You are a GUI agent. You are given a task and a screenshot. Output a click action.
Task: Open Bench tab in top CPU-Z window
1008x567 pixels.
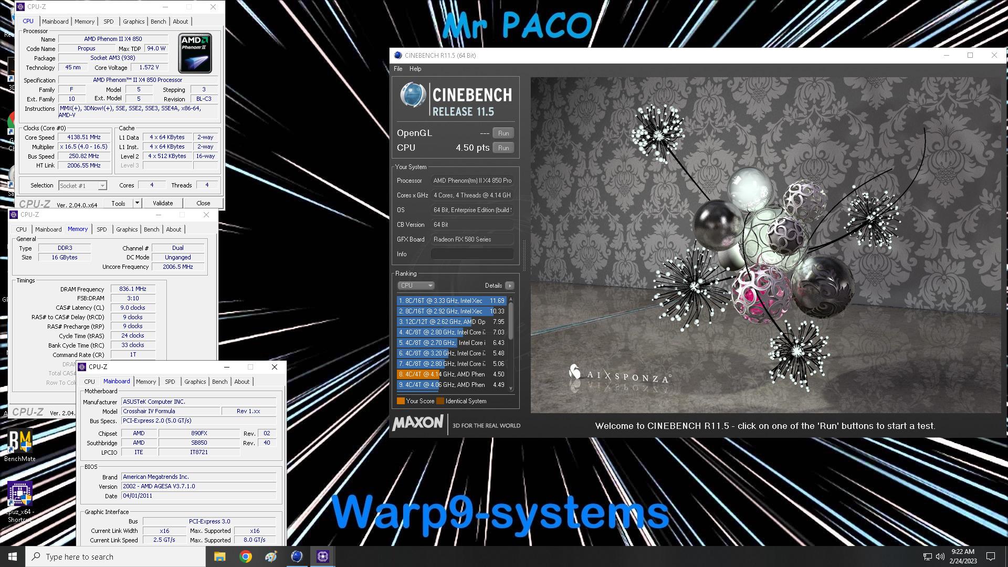(x=159, y=22)
